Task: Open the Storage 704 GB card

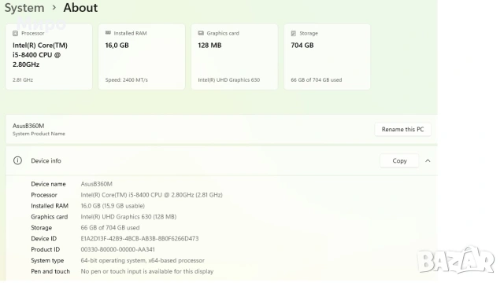Action: (328, 57)
